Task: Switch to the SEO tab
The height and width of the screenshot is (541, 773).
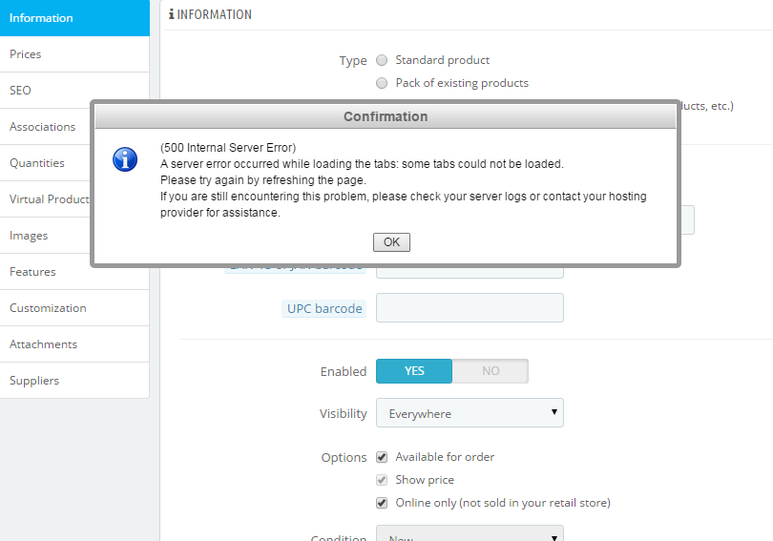Action: pos(74,91)
